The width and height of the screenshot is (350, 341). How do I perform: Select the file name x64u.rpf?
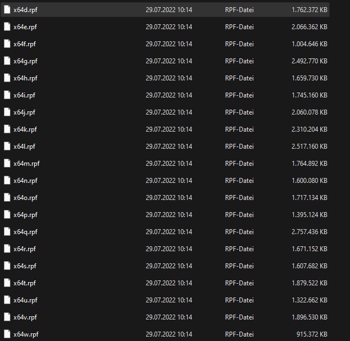tap(25, 300)
